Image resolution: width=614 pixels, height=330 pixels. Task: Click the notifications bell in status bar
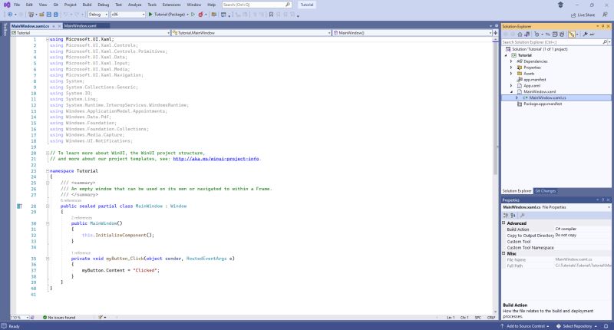[606, 326]
